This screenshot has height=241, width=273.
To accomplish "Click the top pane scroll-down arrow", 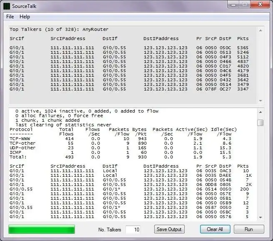I will [260, 101].
